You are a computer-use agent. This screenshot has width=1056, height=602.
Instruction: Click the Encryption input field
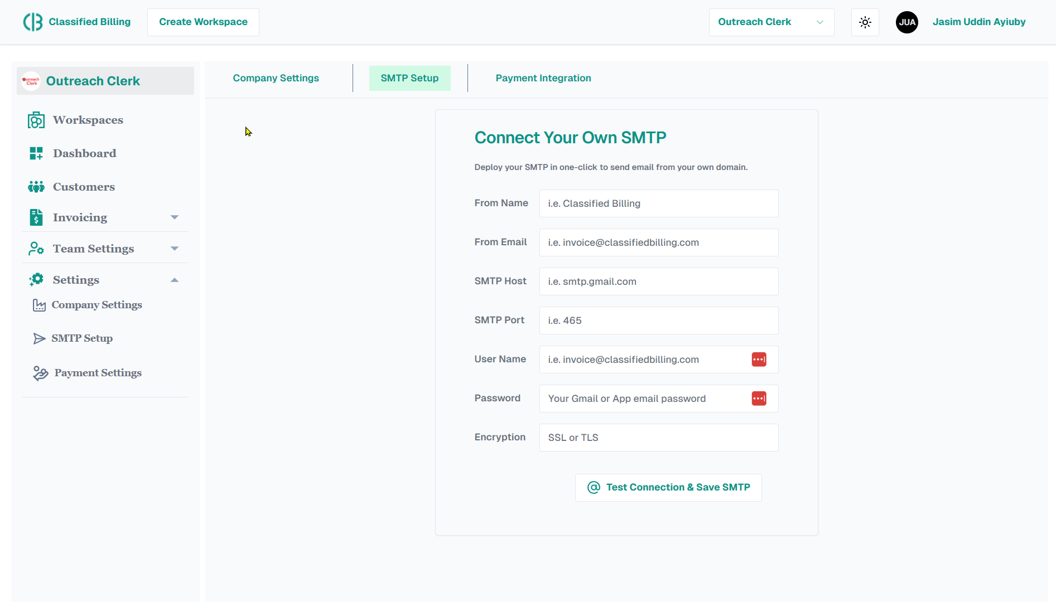(x=659, y=438)
